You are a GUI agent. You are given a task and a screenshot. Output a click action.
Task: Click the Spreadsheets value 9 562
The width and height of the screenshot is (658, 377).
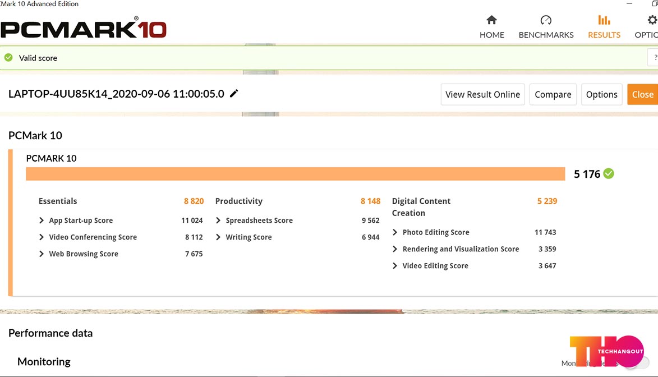[371, 220]
